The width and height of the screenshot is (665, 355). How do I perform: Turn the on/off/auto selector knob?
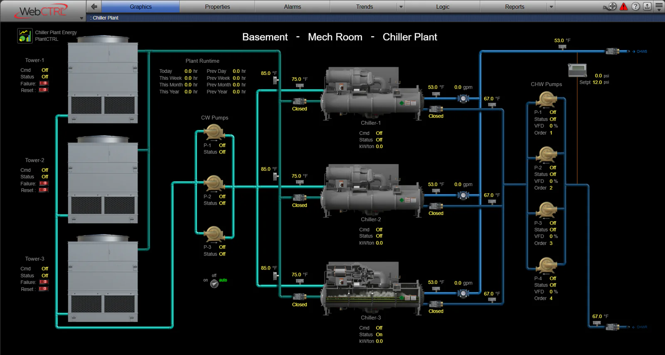pos(214,284)
